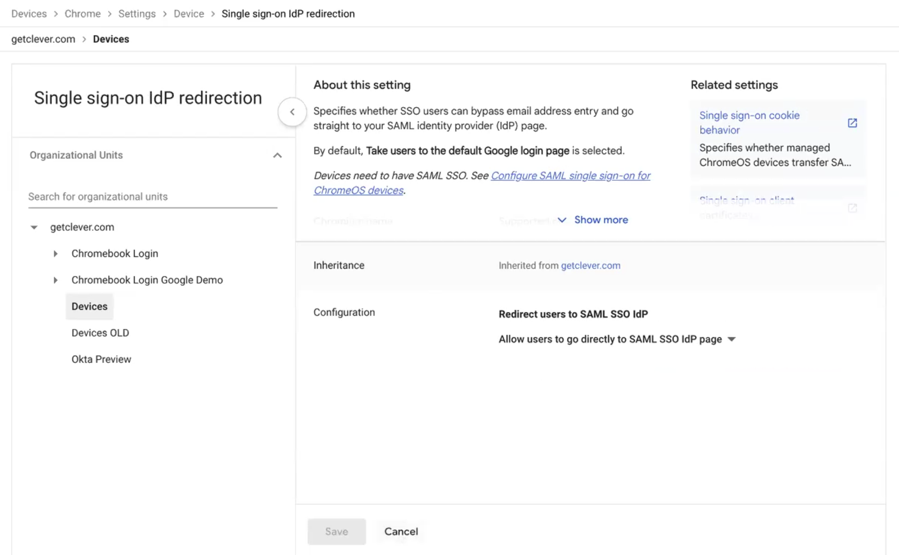899x555 pixels.
Task: Collapse the getclever.com tree node
Action: 34,227
